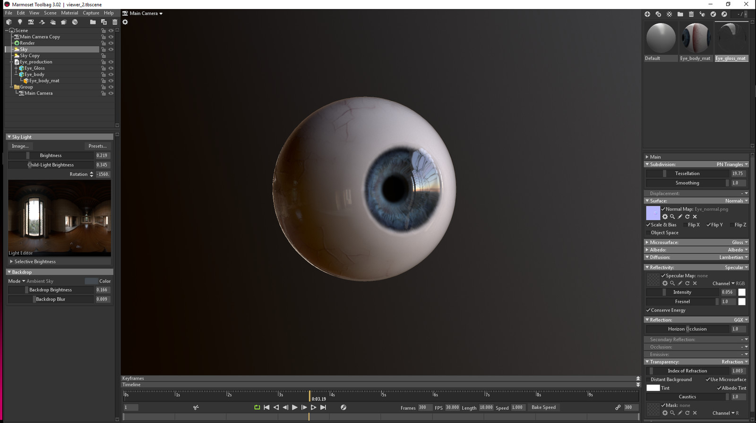The image size is (756, 423).
Task: Add fog object (cloud icon)
Action: tap(53, 22)
